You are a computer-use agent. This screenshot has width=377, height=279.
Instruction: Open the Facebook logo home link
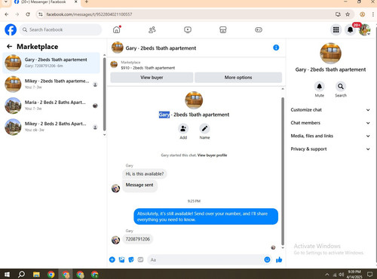(11, 29)
